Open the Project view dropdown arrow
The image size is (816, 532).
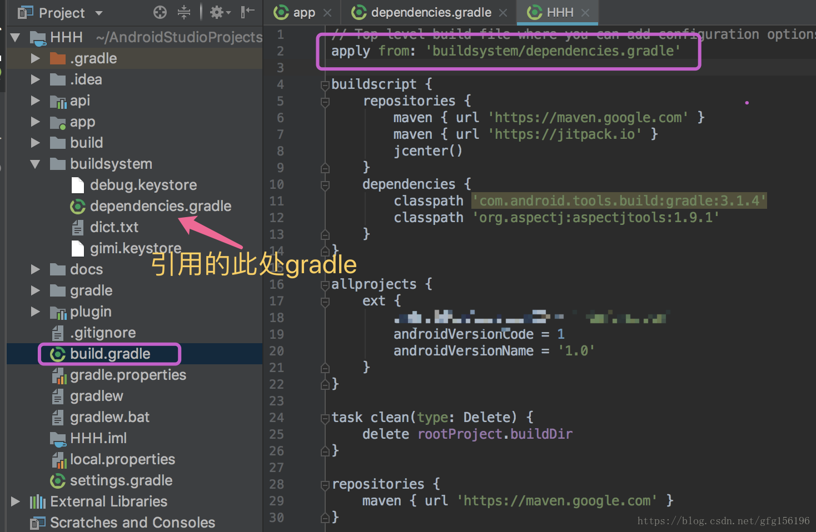coord(99,13)
